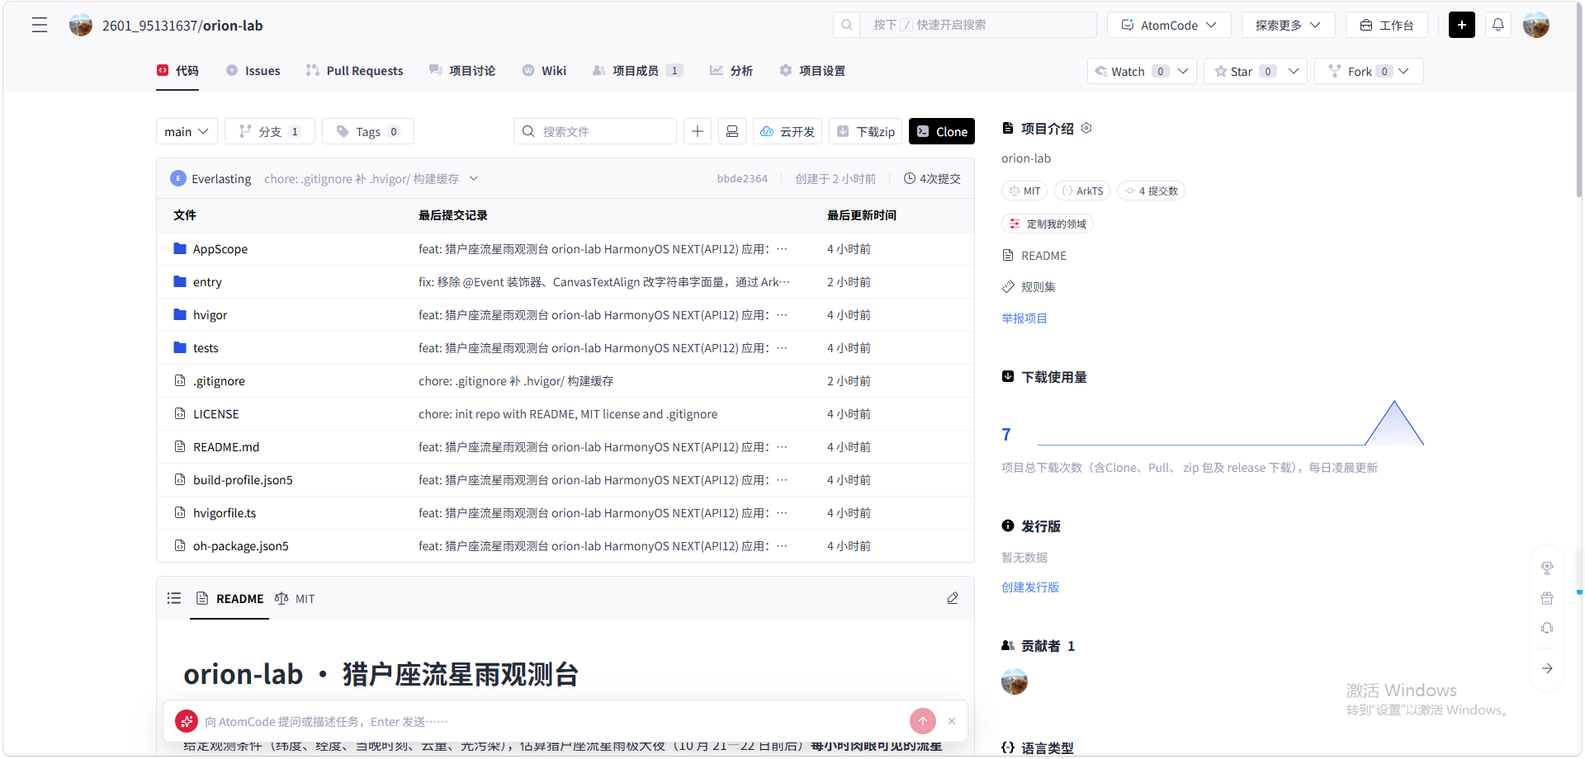Click the search magnifier icon in header
Image resolution: width=1585 pixels, height=759 pixels.
tap(847, 25)
